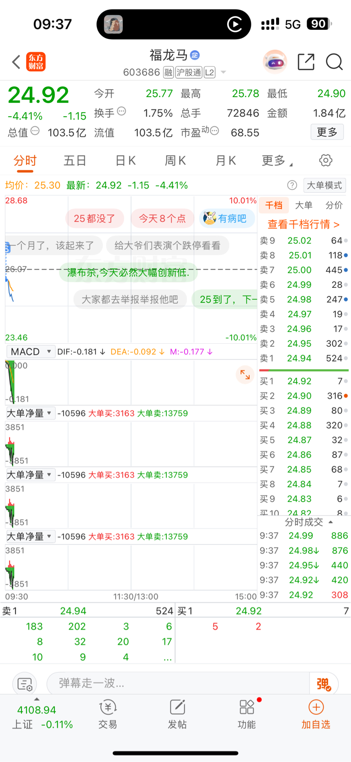This screenshot has height=762, width=351.
Task: Select the 卖9 25.02 order row
Action: click(304, 240)
